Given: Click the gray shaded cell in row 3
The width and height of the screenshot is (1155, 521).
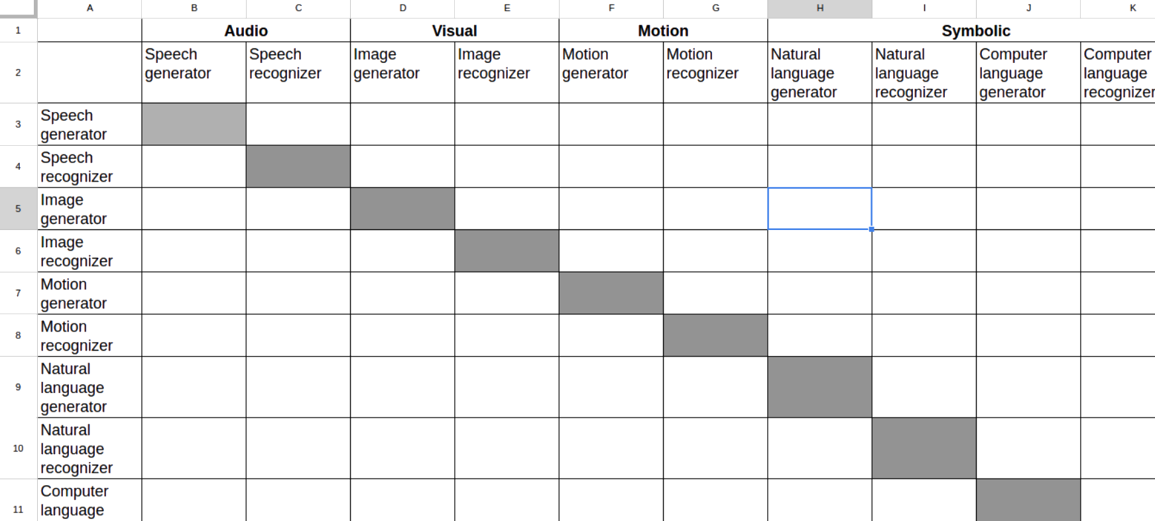Looking at the screenshot, I should [x=194, y=124].
